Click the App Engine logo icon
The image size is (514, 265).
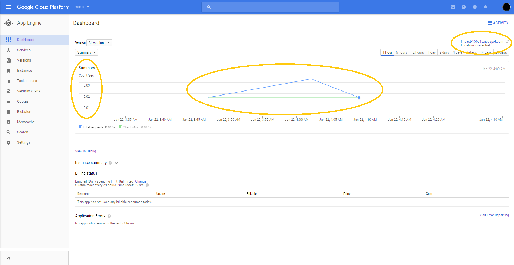(x=9, y=23)
